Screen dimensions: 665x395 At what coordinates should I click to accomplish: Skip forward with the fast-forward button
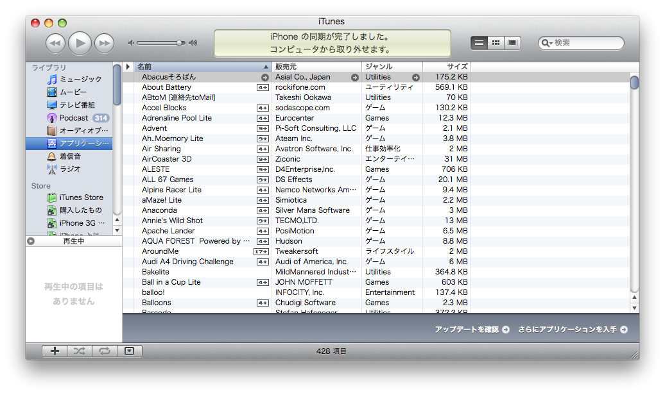(105, 43)
